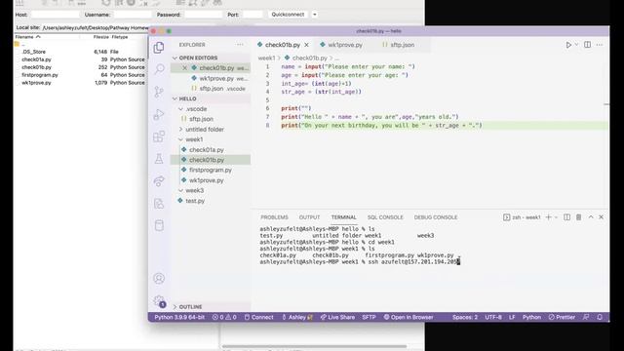Open notifications bell in status bar
Screen dimensions: 624x351
pyautogui.click(x=600, y=317)
